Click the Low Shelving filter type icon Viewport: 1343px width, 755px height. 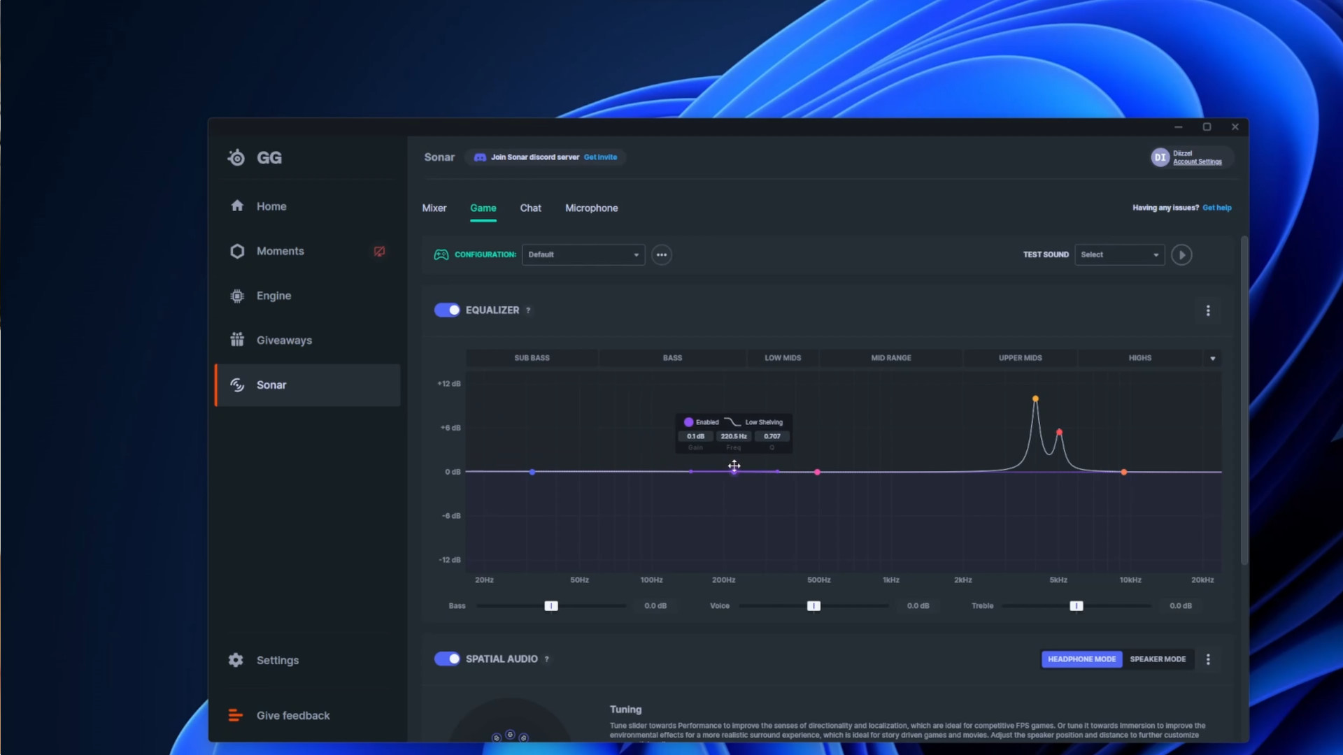click(732, 422)
